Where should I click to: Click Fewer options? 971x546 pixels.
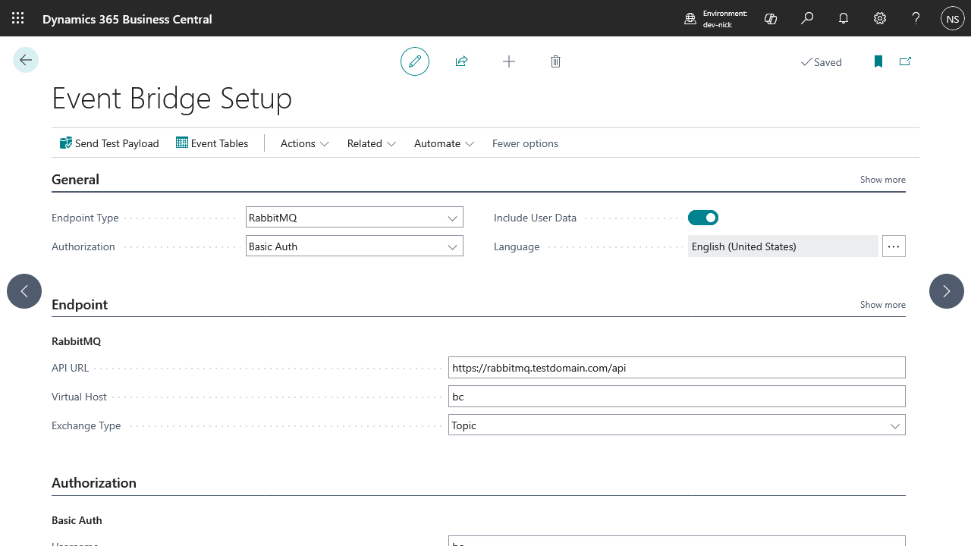pos(525,143)
